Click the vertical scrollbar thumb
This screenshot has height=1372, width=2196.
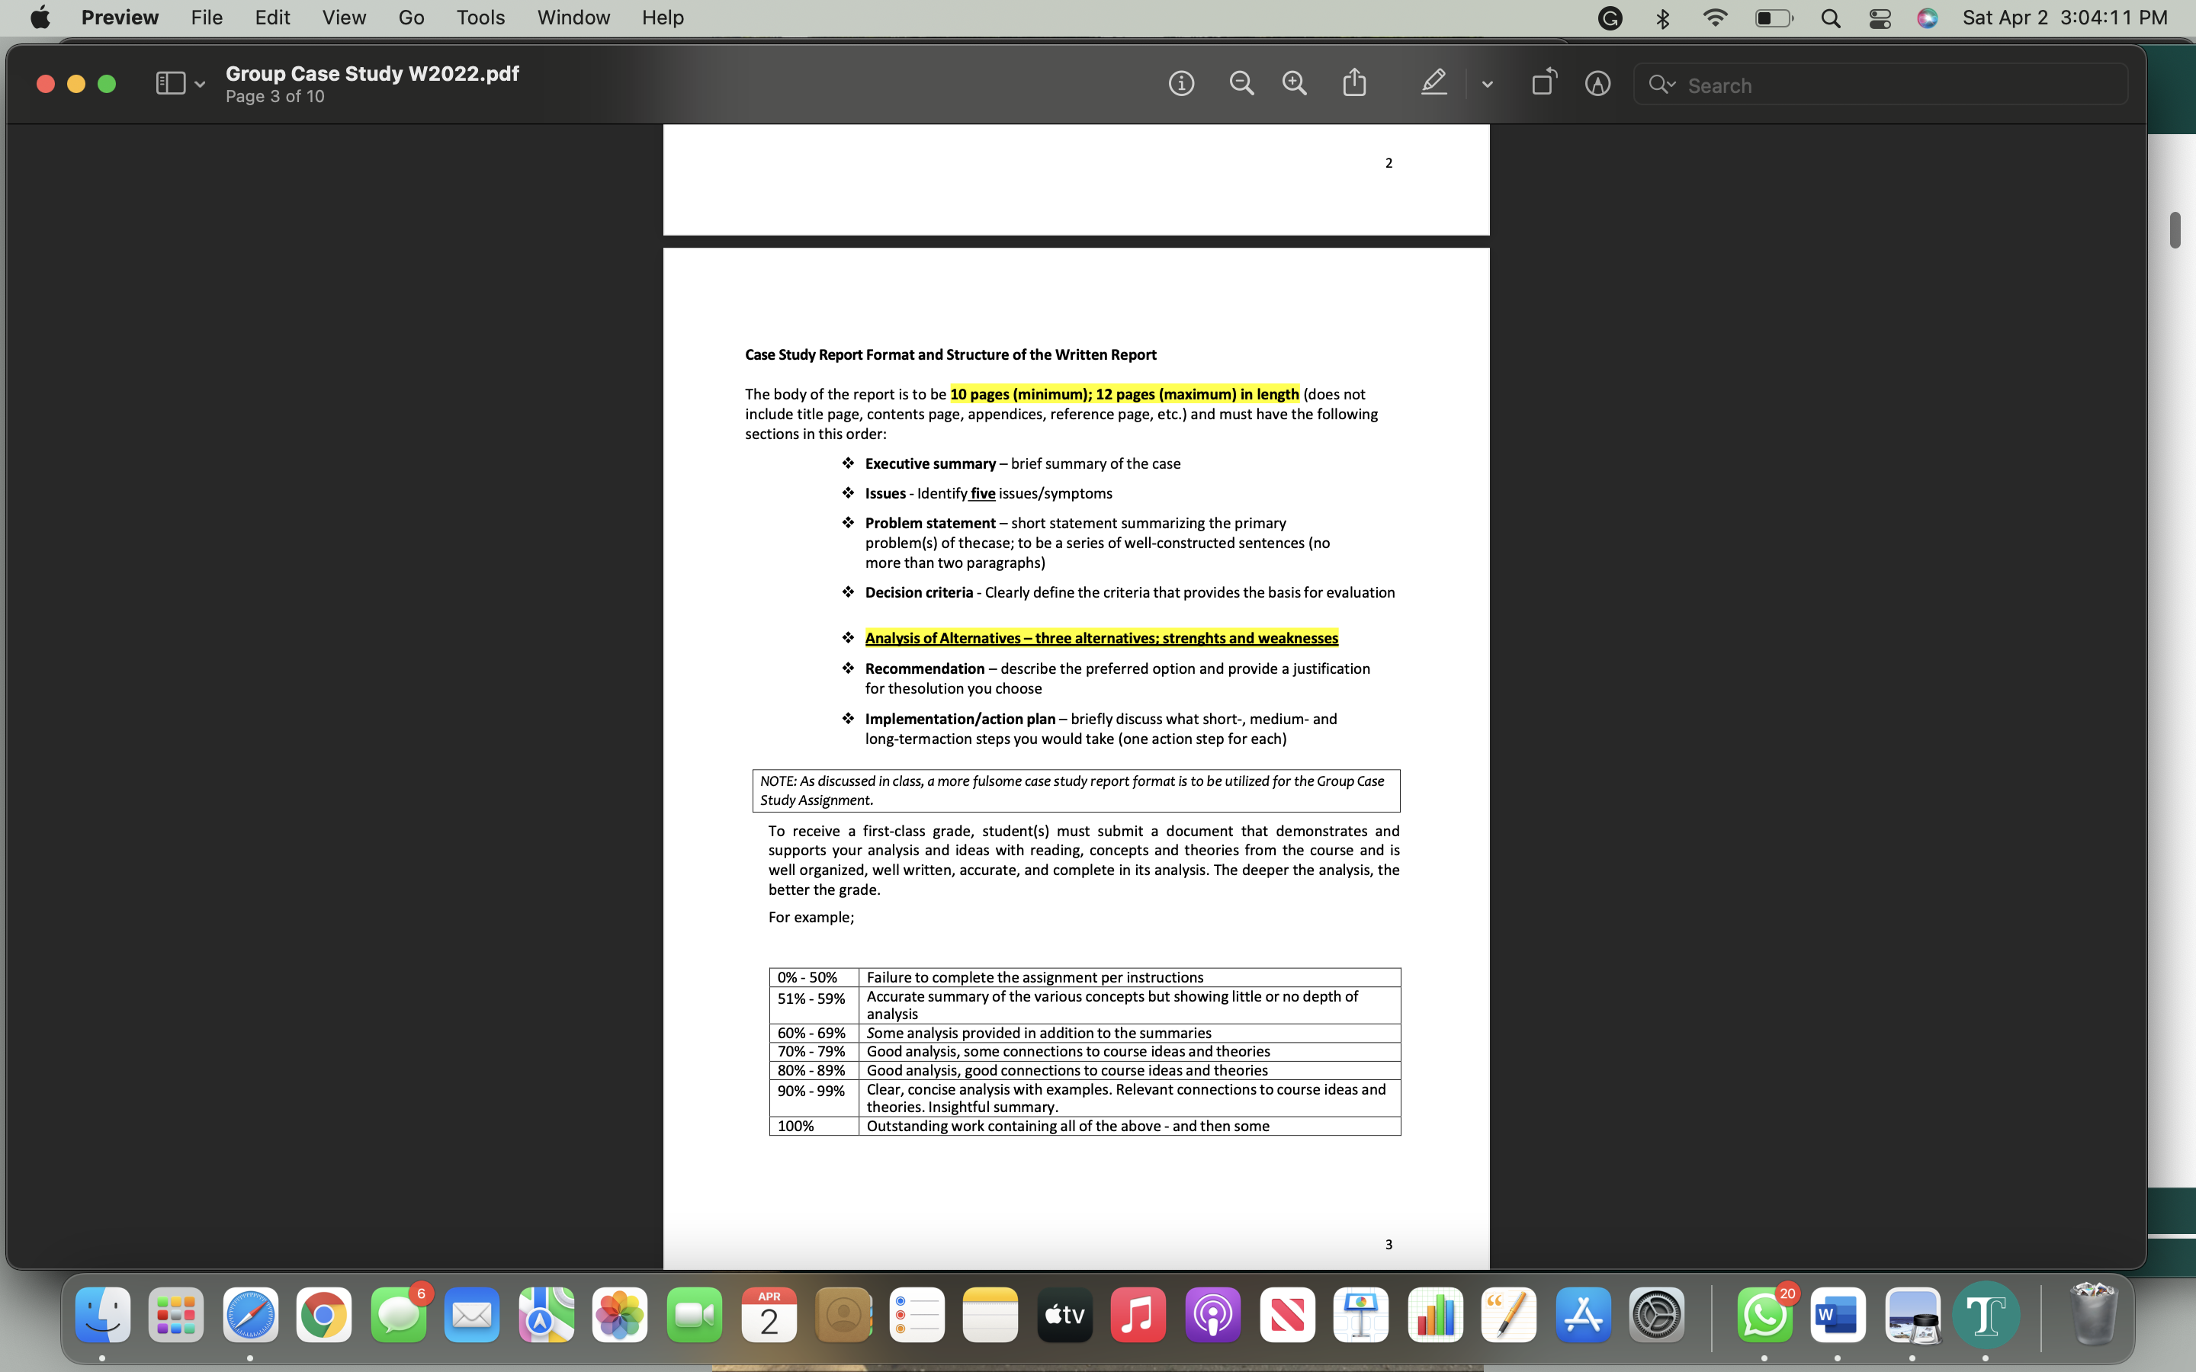click(2174, 229)
